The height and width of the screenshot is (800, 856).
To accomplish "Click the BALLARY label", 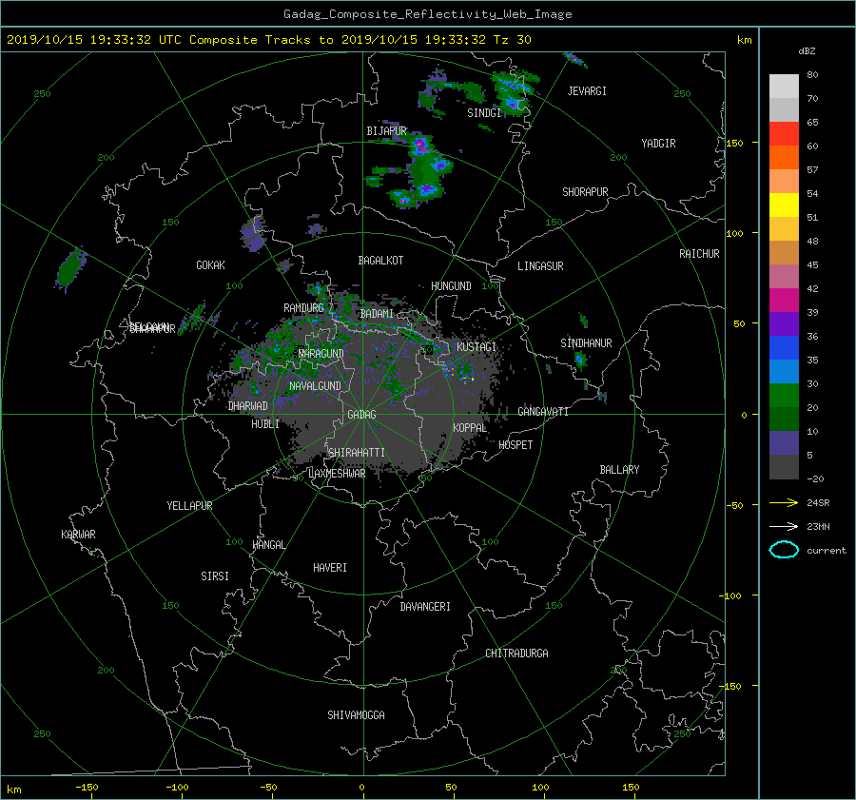I will coord(619,470).
